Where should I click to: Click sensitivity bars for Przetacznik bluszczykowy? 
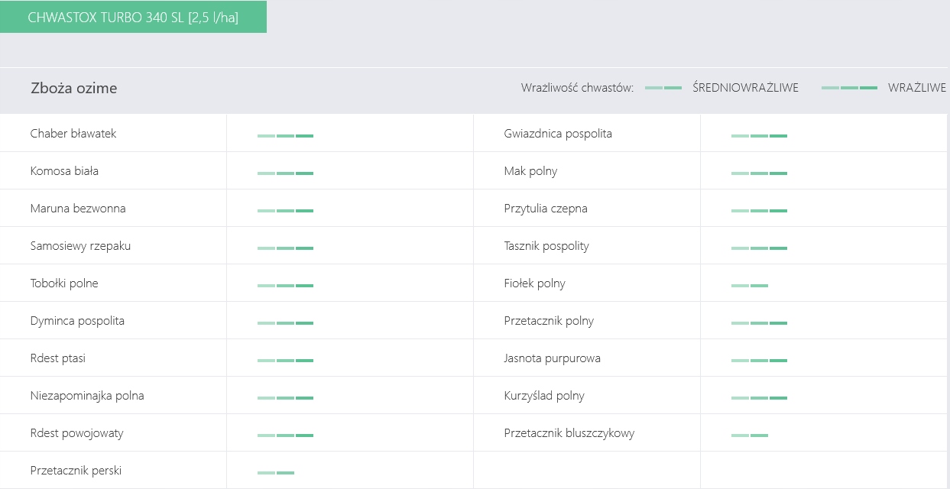click(750, 436)
